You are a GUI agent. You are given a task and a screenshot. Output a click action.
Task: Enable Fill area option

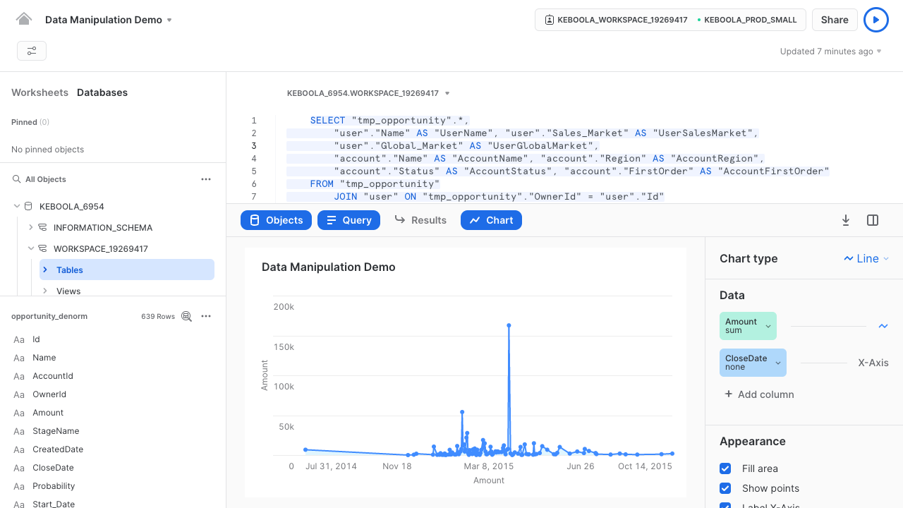pyautogui.click(x=725, y=468)
